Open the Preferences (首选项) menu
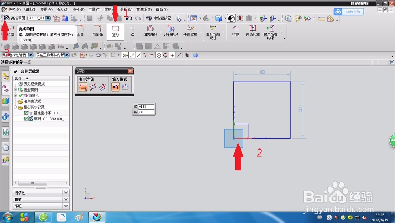Screen dimensions: 395x223 point(144,9)
